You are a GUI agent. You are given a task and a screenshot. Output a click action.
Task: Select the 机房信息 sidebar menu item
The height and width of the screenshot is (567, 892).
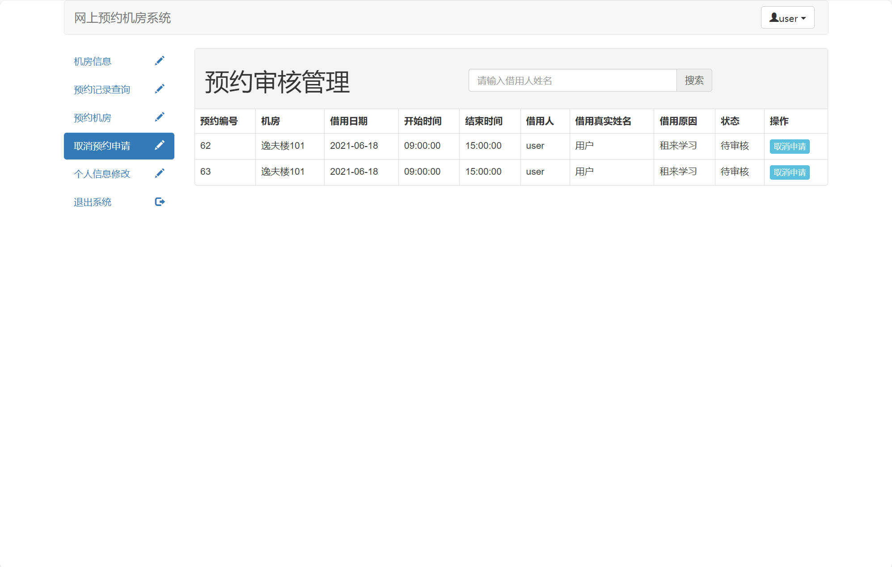tap(92, 61)
